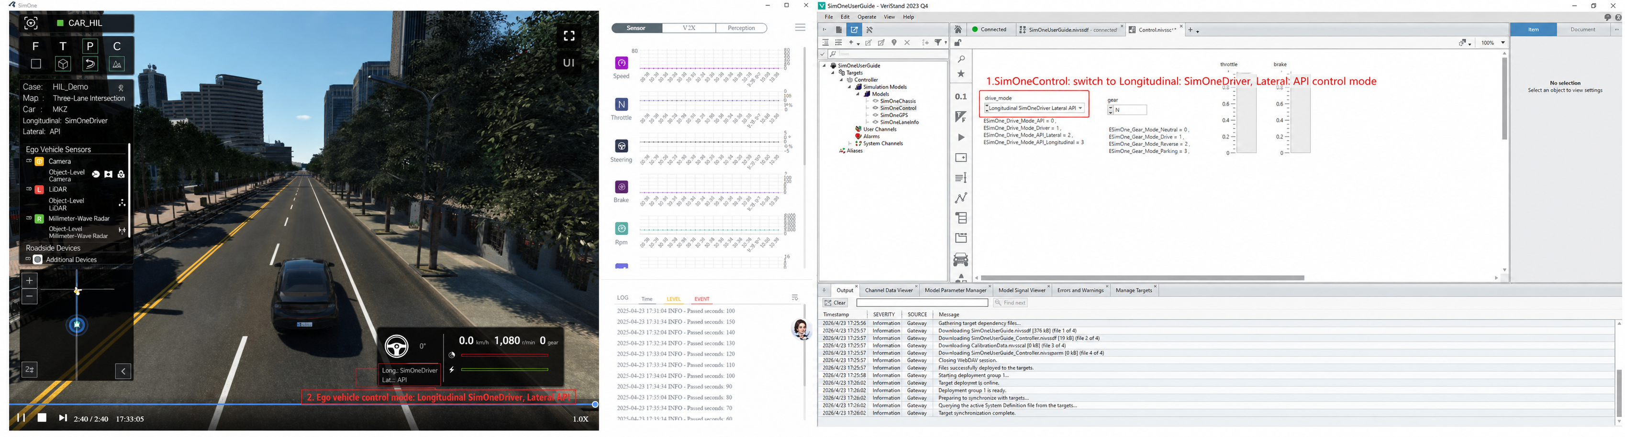Toggle the P view mode in SimOne
1625x437 pixels.
[90, 46]
